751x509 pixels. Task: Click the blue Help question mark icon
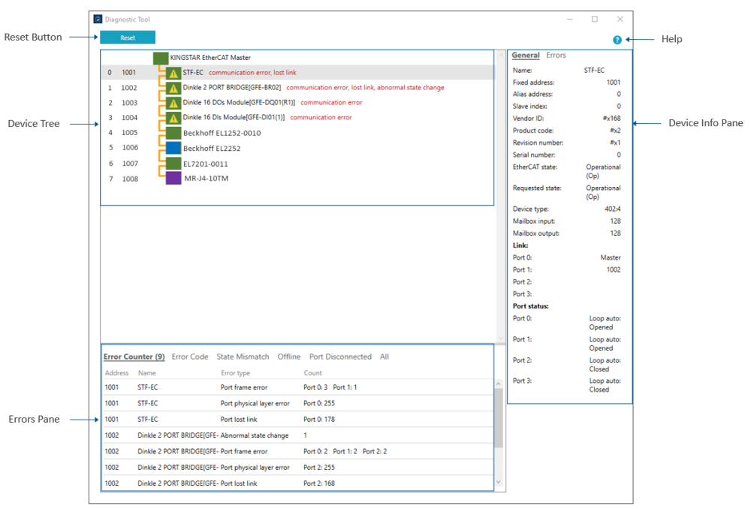[617, 40]
